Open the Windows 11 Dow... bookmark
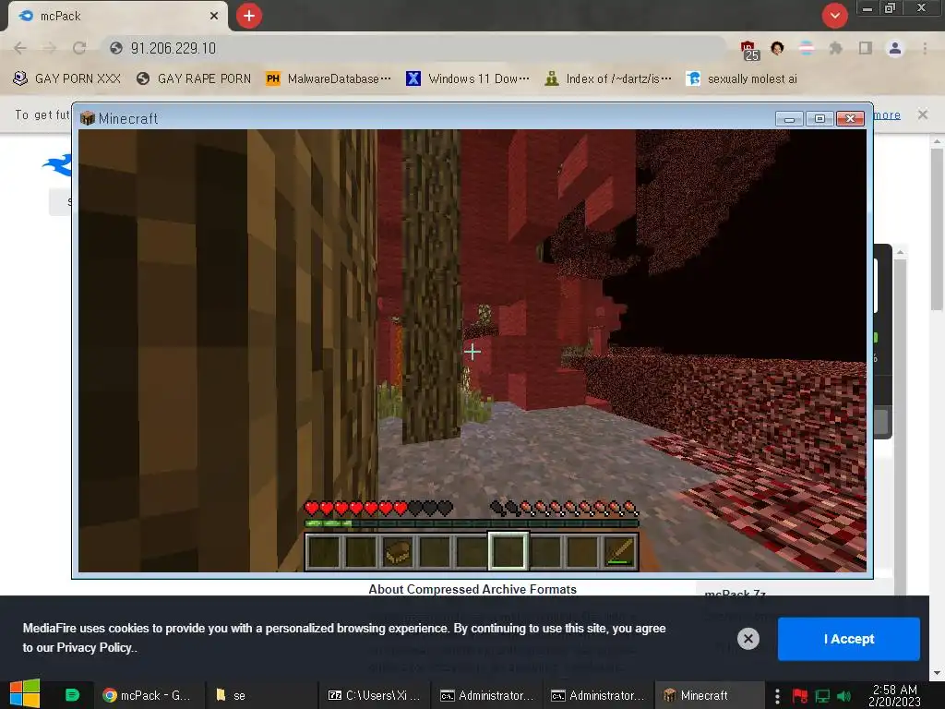This screenshot has height=709, width=945. tap(468, 78)
